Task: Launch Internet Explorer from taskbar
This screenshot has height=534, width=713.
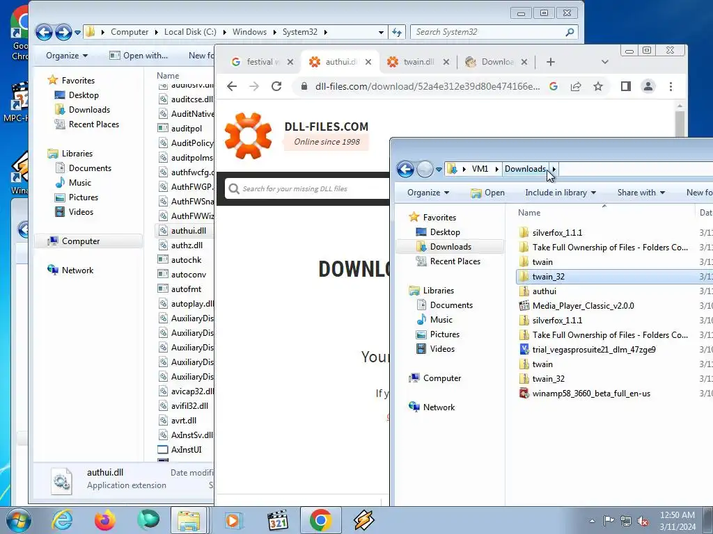Action: [62, 520]
